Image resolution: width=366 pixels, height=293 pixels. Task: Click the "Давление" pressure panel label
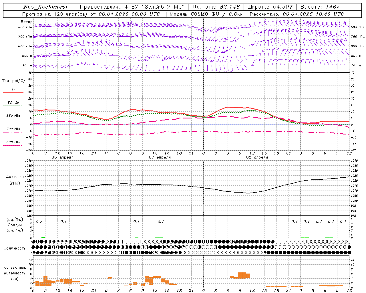(15, 177)
